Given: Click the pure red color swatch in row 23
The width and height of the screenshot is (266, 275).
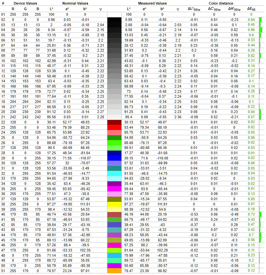Looking at the screenshot, I should click(114, 127).
